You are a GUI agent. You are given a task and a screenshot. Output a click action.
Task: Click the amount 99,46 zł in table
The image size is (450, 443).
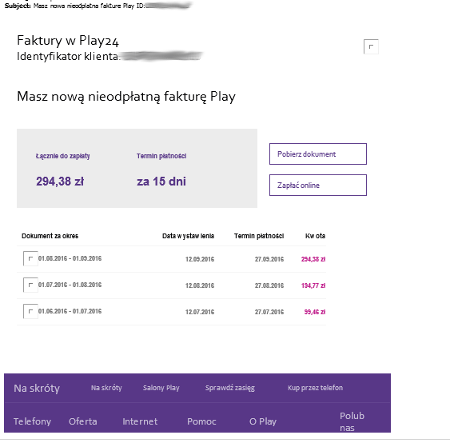[x=315, y=312]
